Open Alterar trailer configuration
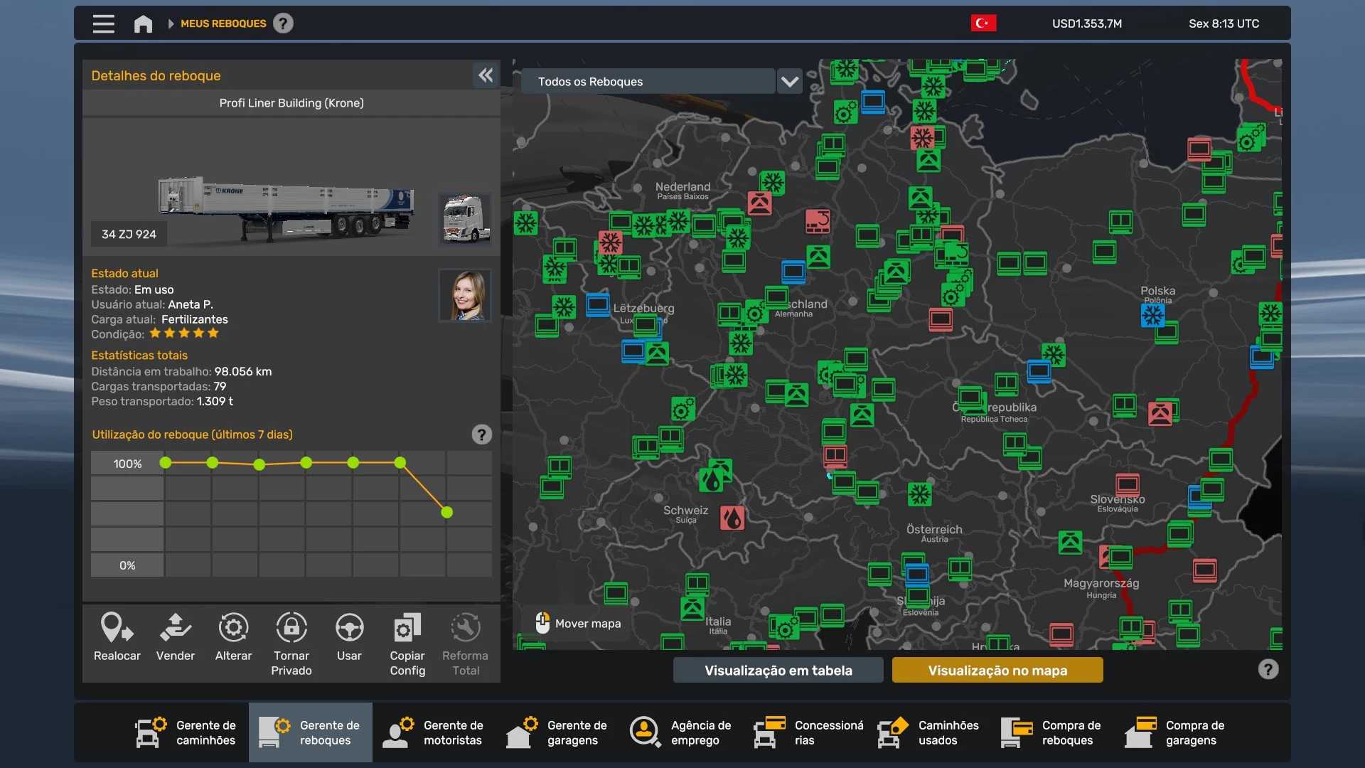Viewport: 1365px width, 768px height. (233, 629)
